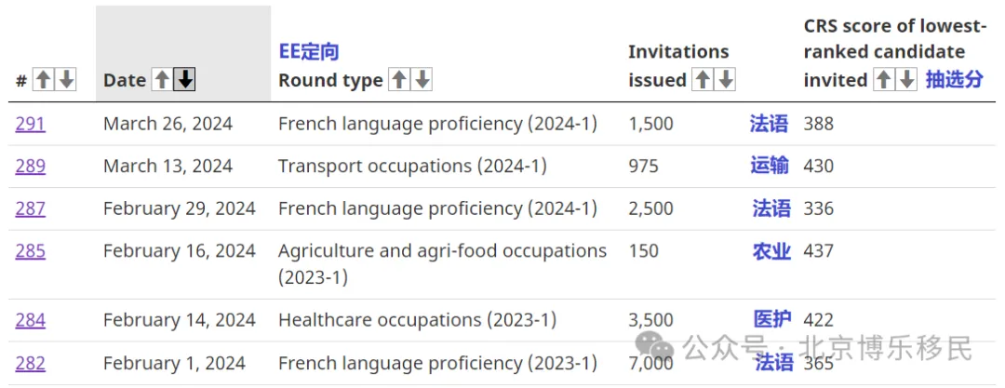This screenshot has width=1005, height=388.
Task: Click active Date descending sort arrow
Action: tap(185, 80)
